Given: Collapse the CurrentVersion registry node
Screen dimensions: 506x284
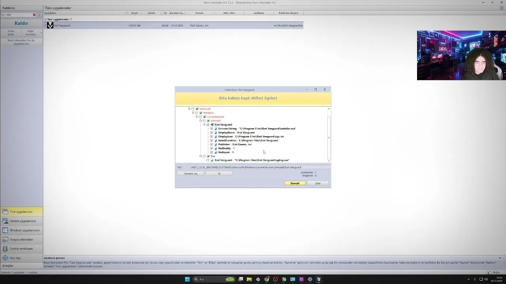Looking at the screenshot, I should [196, 117].
